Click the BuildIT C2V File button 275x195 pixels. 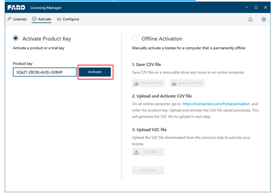click(x=187, y=83)
